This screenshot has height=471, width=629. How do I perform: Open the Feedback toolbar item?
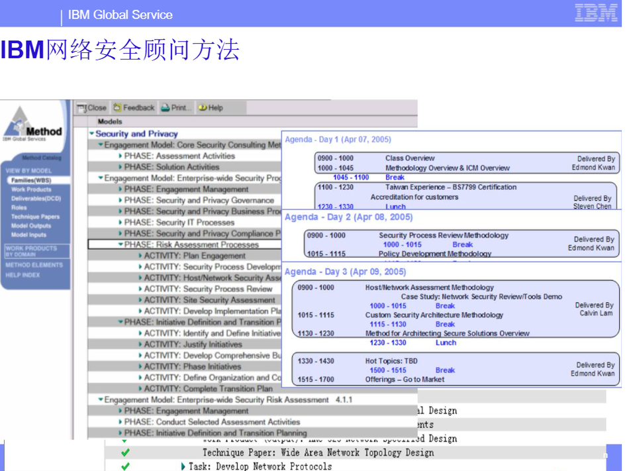click(x=117, y=107)
